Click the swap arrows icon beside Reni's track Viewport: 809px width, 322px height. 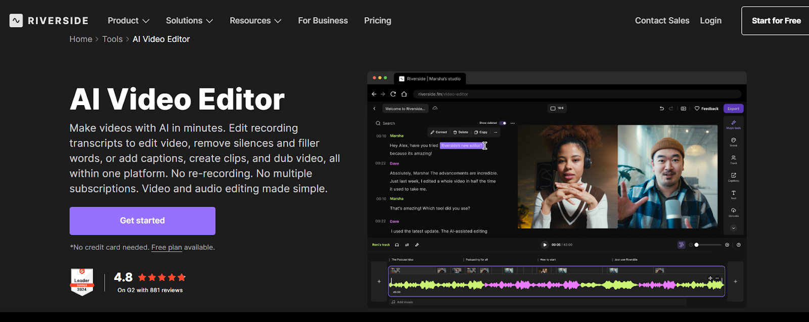407,245
